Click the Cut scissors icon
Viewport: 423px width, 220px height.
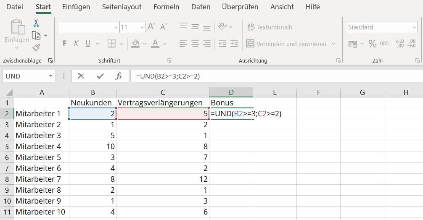pyautogui.click(x=36, y=23)
